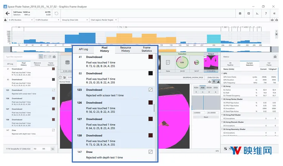
Task: Click the Normal Mode label
Action: 65,82
